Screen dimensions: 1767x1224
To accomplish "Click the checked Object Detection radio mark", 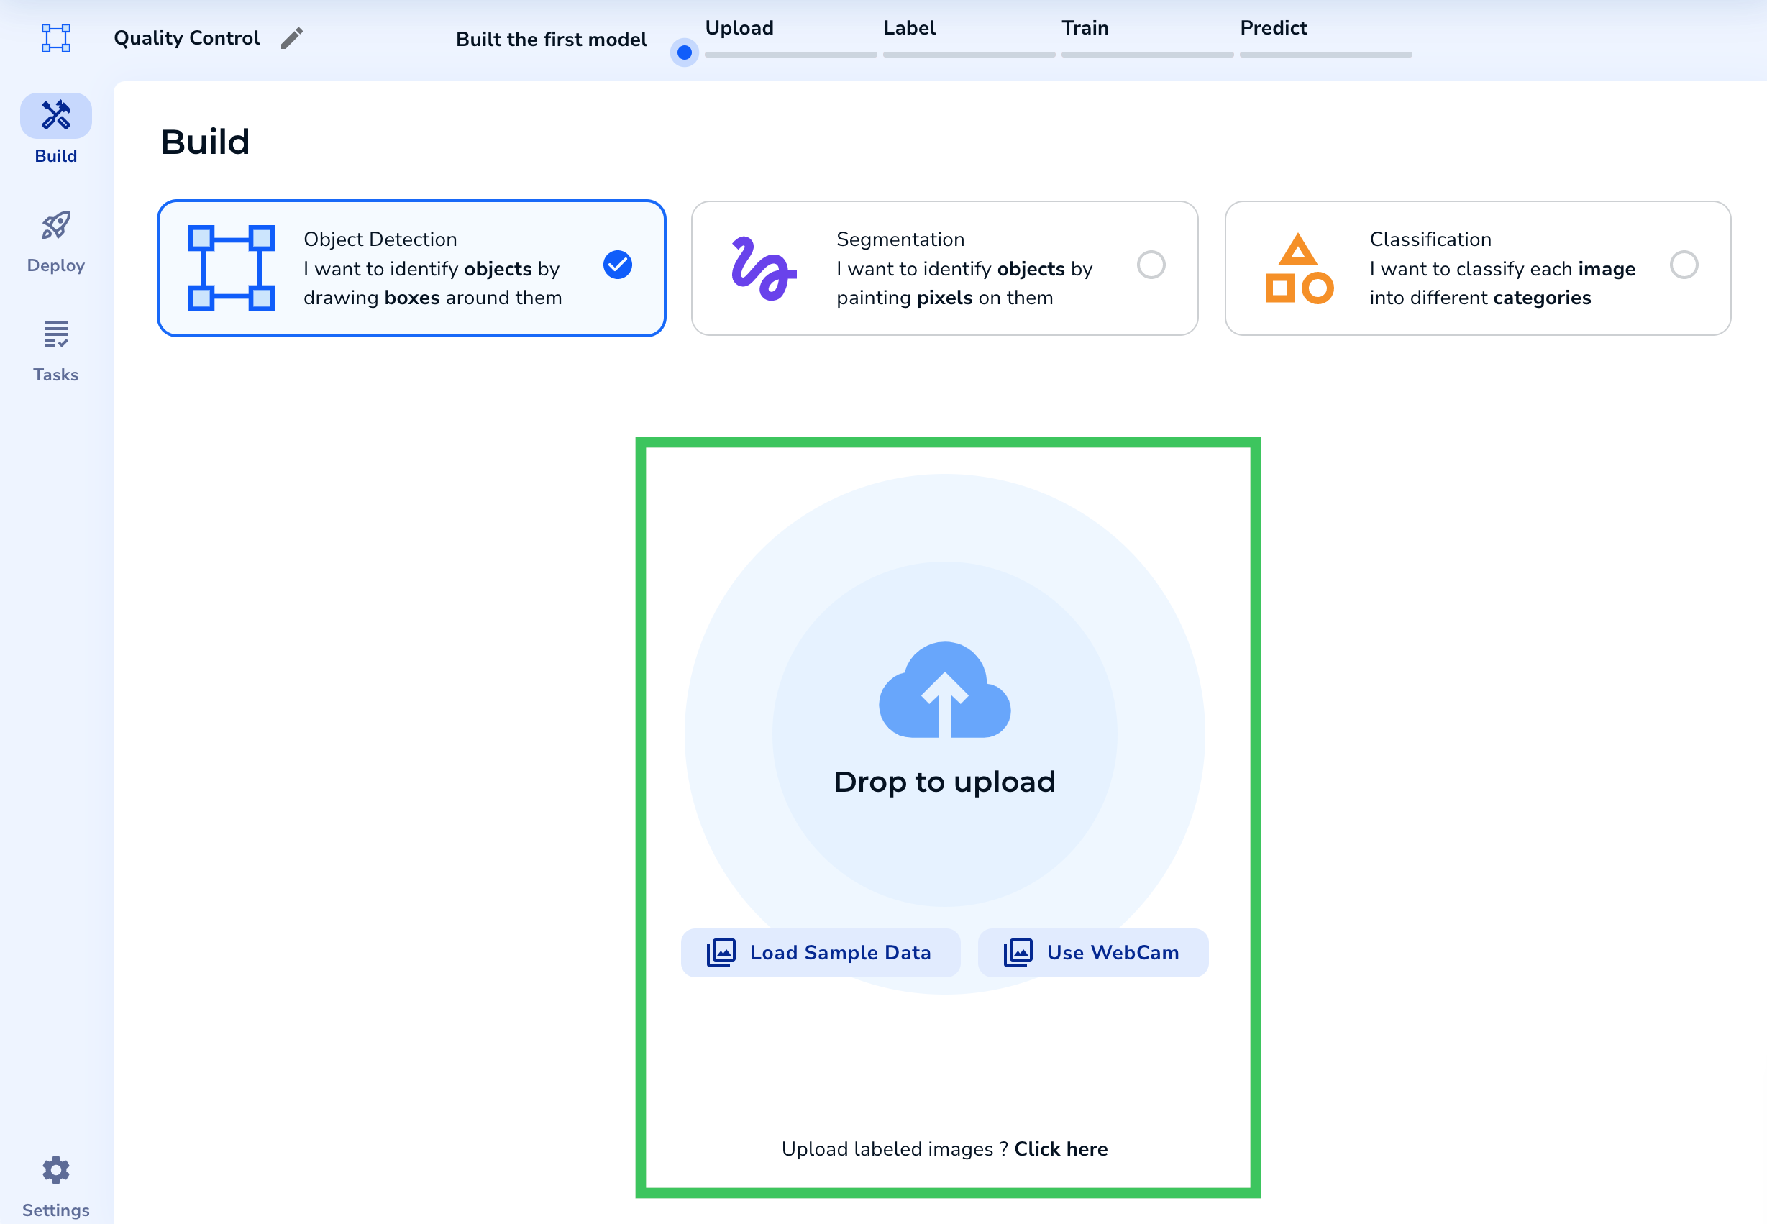I will pos(617,265).
